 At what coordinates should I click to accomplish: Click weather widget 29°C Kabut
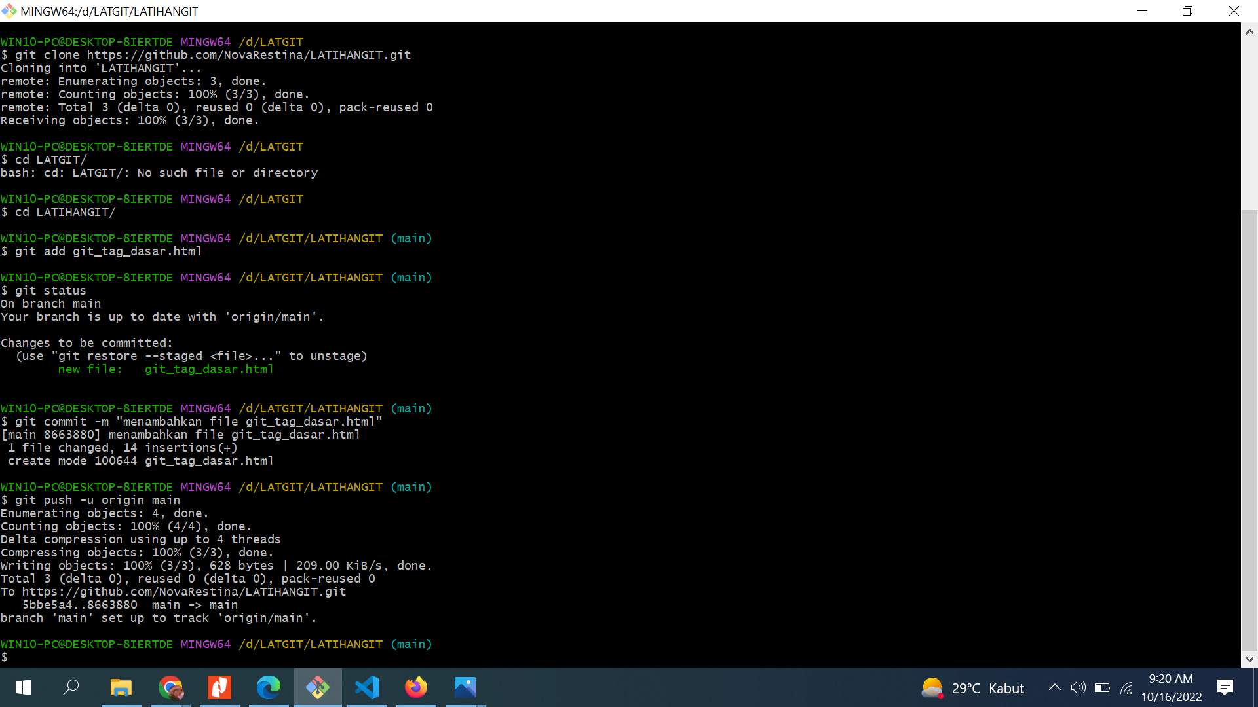972,688
